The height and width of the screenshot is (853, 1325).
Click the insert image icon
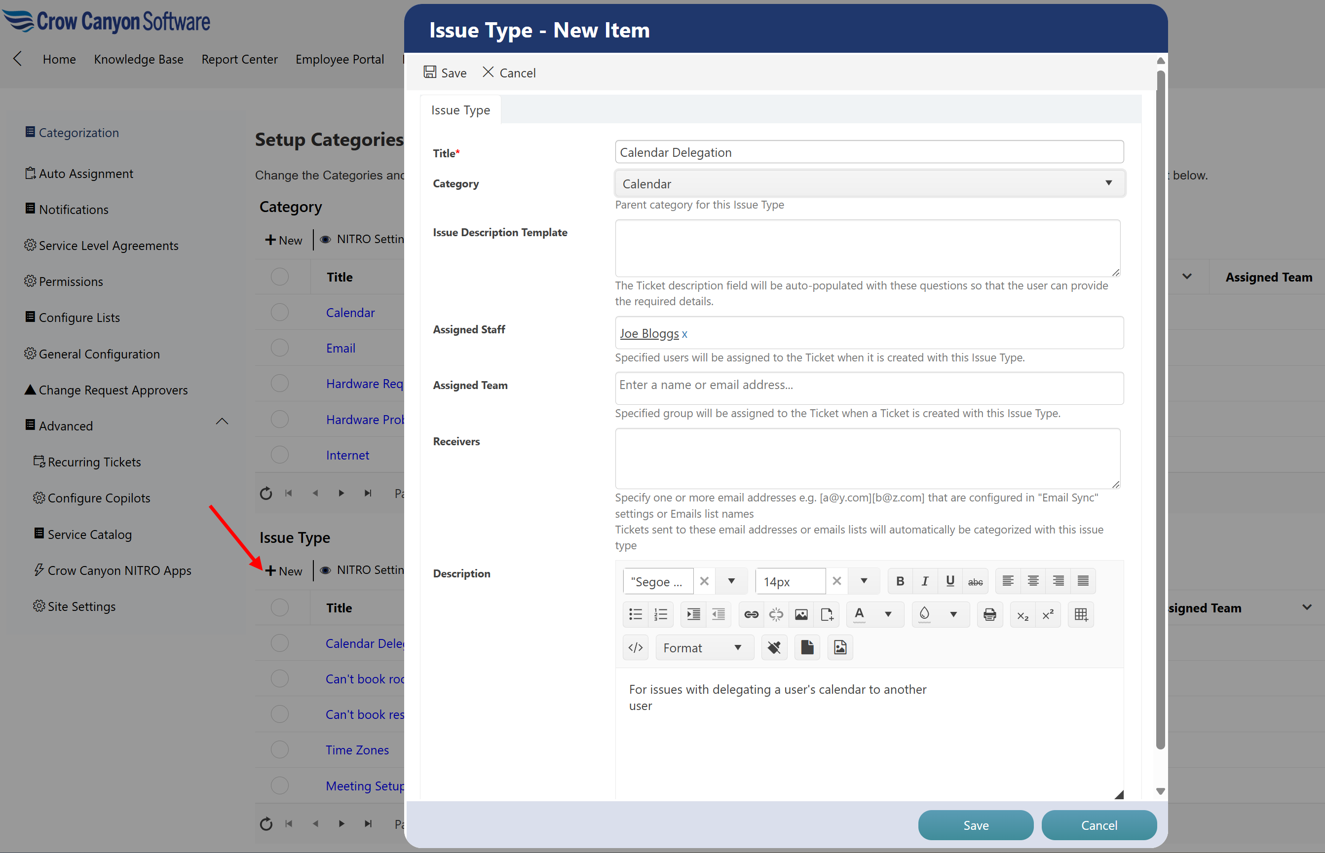tap(801, 614)
